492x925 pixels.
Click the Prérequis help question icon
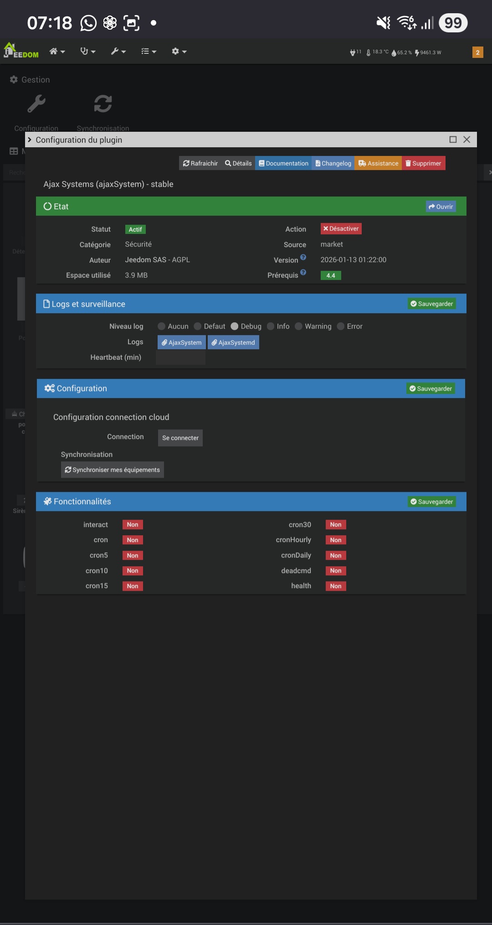click(303, 273)
